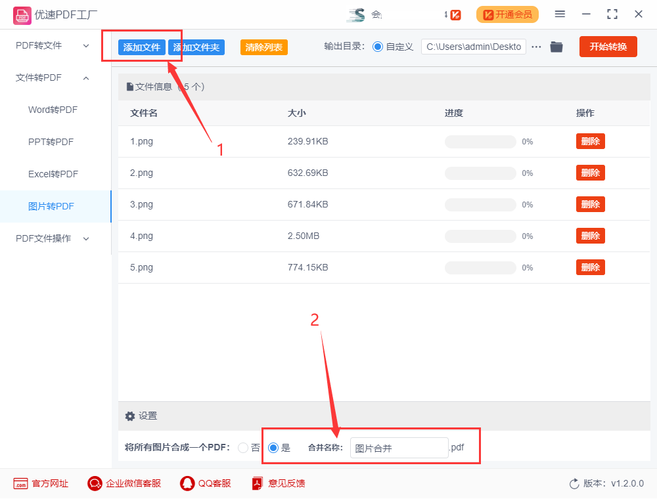Click the 239.91KB size value
This screenshot has width=657, height=499.
[308, 142]
